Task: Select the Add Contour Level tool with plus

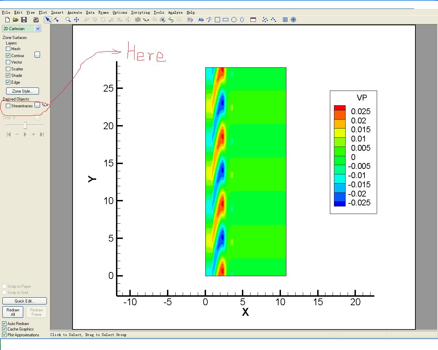Action: [x=162, y=19]
